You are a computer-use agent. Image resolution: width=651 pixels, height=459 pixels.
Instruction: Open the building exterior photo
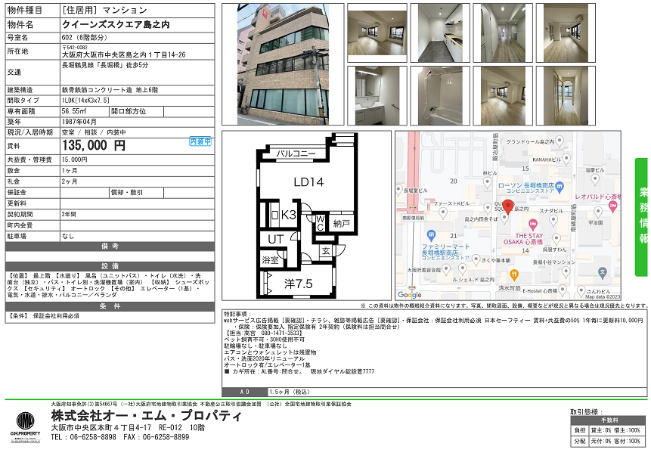283,64
